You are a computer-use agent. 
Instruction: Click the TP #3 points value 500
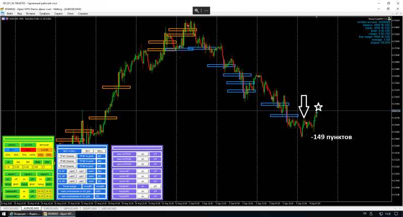tap(101, 166)
